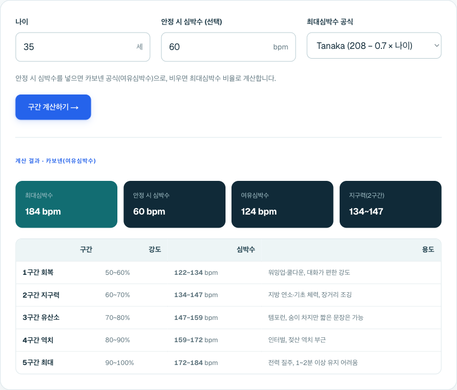This screenshot has width=457, height=390.
Task: Click the 최대심박수 184 bpm card
Action: tap(66, 204)
